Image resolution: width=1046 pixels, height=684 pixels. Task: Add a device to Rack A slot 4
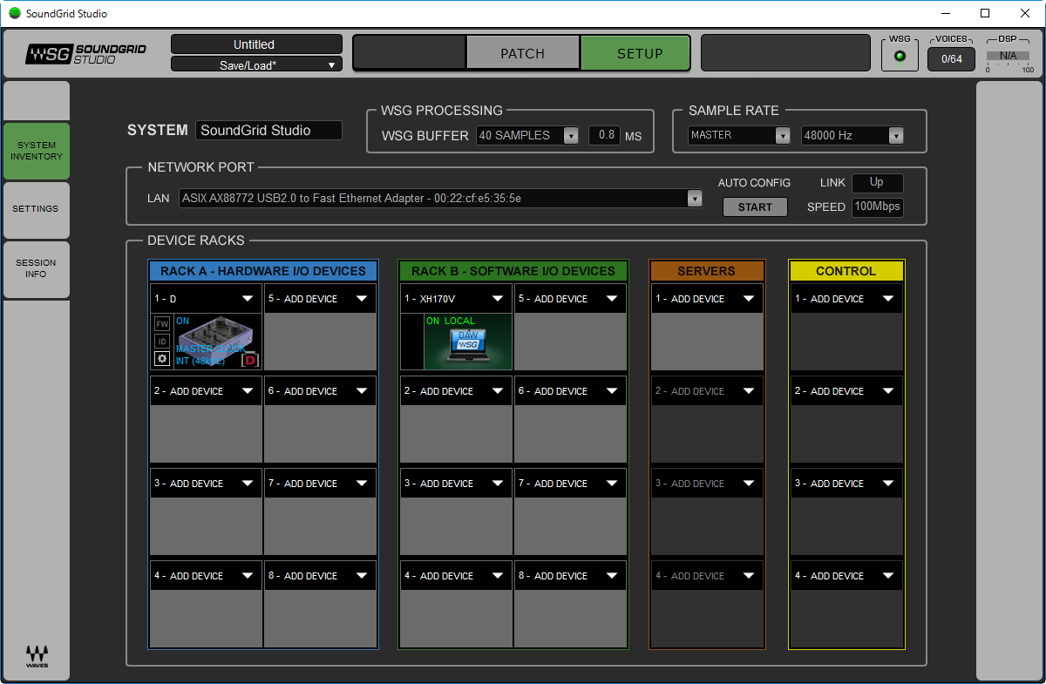(x=206, y=576)
